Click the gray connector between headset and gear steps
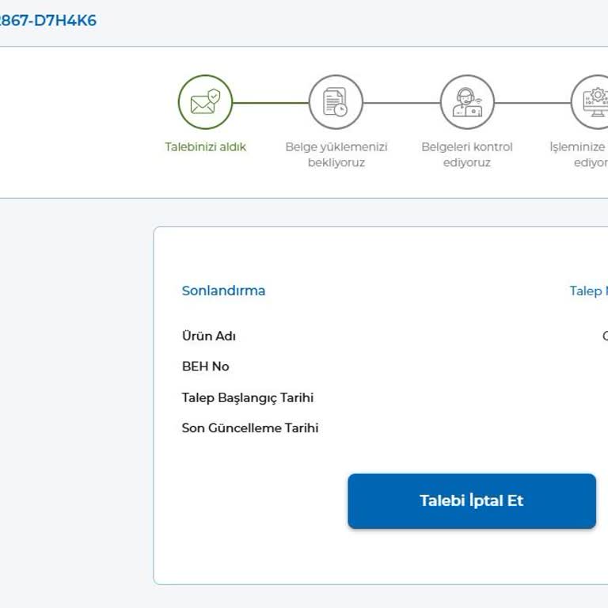 coord(532,103)
